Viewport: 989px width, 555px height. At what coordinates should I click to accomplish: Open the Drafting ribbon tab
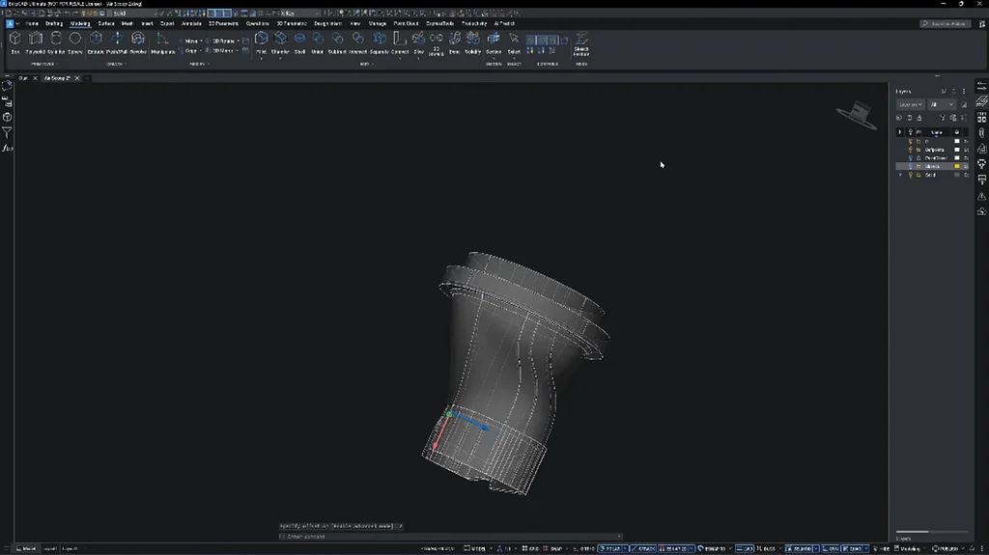(54, 24)
